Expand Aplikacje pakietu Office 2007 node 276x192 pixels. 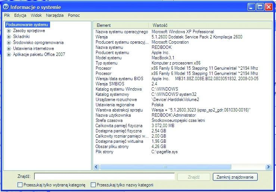pos(9,54)
